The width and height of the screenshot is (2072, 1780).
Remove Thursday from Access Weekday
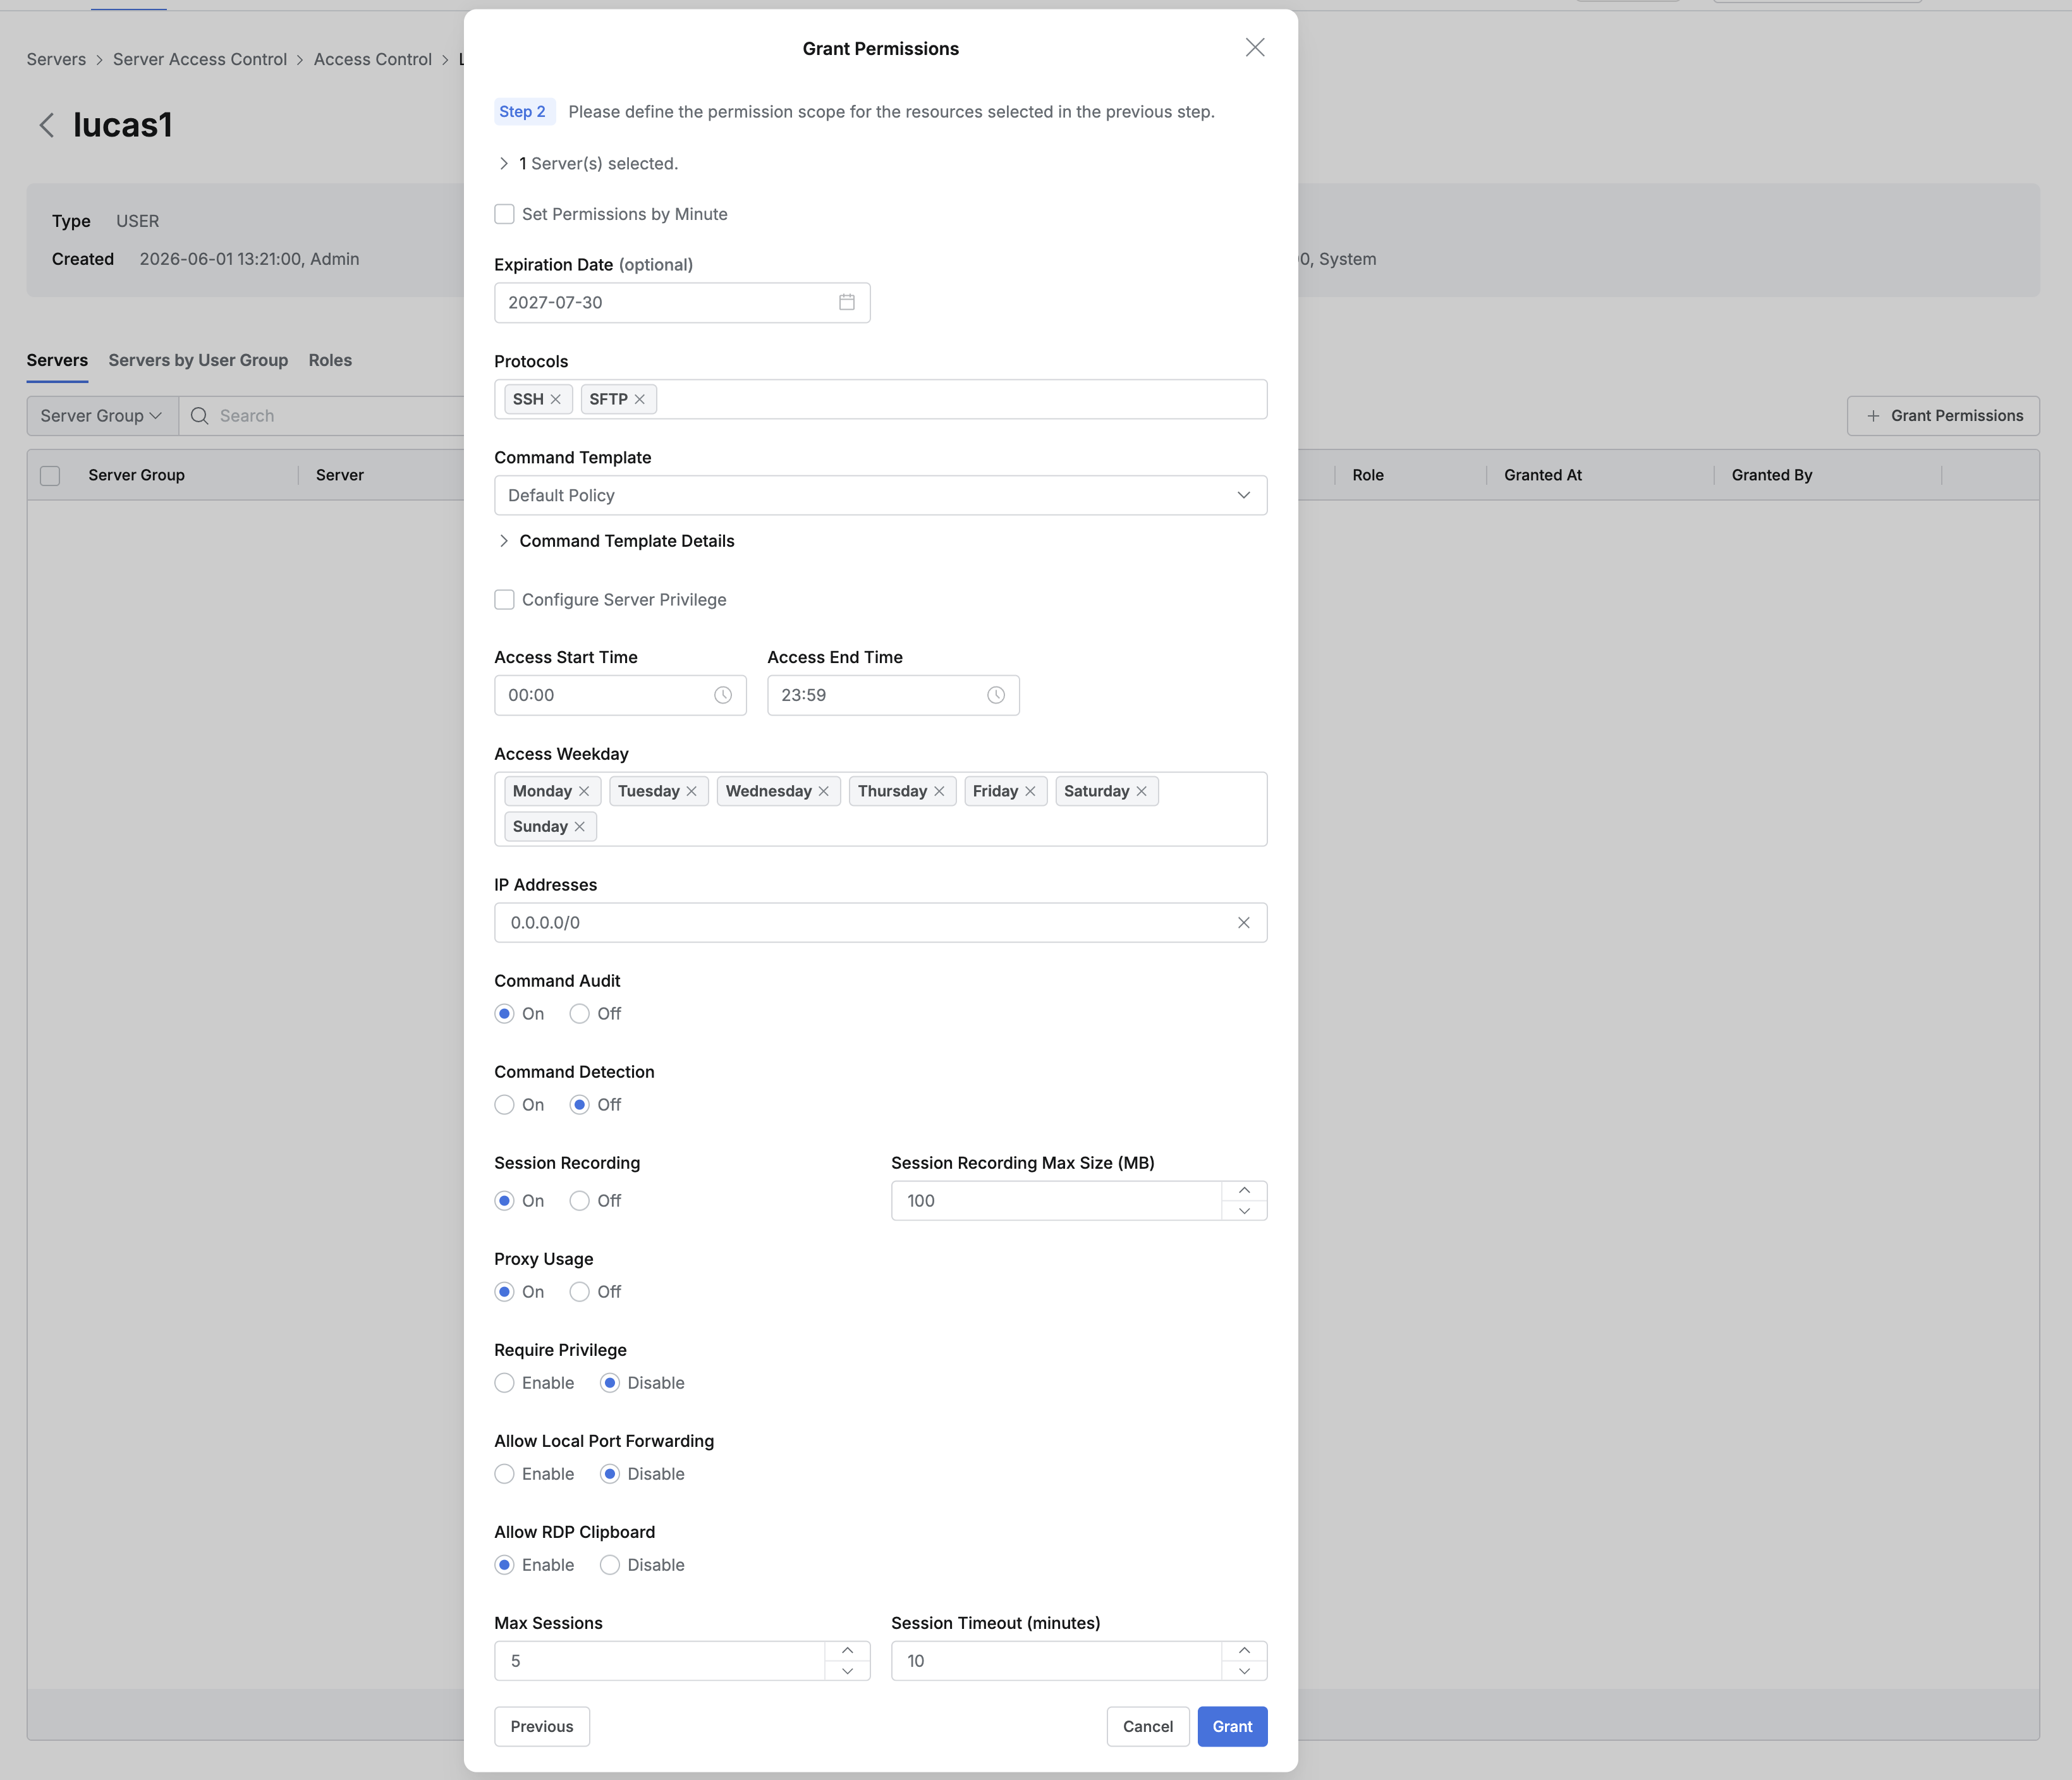click(939, 791)
